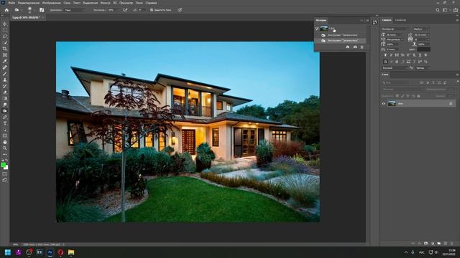Select the Eraser tool
The width and height of the screenshot is (460, 258).
pos(5,92)
